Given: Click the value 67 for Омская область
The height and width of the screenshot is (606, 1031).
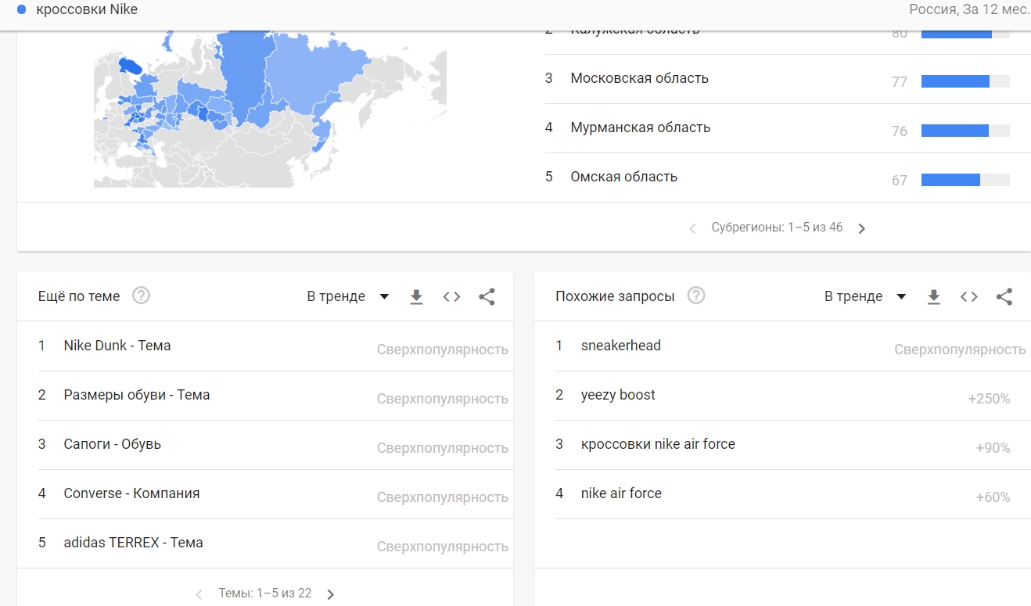Looking at the screenshot, I should (900, 181).
